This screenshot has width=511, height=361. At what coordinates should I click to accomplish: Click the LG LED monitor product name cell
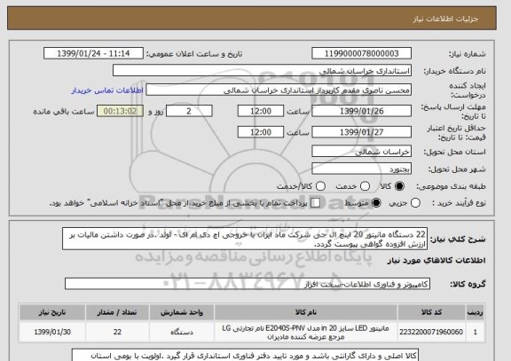(306, 332)
